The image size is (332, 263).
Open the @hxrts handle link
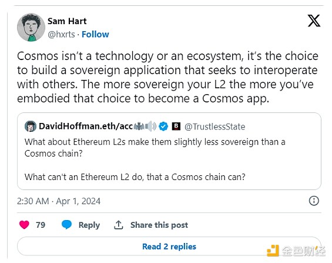coord(61,34)
